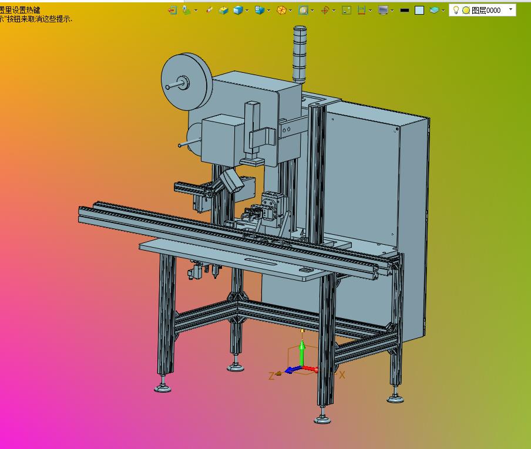Screen dimensions: 531x449
Task: Click the section view icon
Action: [x=361, y=11]
